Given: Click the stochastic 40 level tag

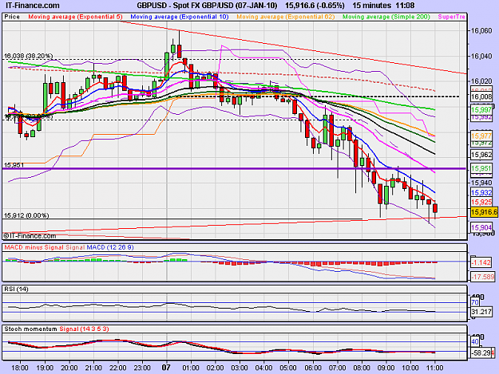Looking at the screenshot, I should (x=475, y=342).
